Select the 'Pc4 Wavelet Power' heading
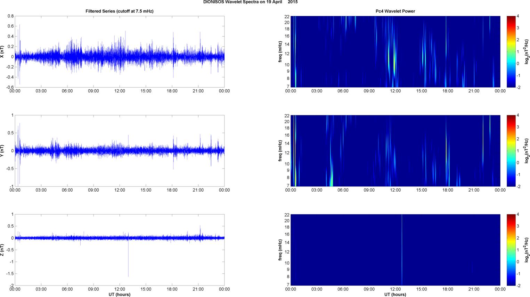This screenshot has height=297, width=530. 395,11
